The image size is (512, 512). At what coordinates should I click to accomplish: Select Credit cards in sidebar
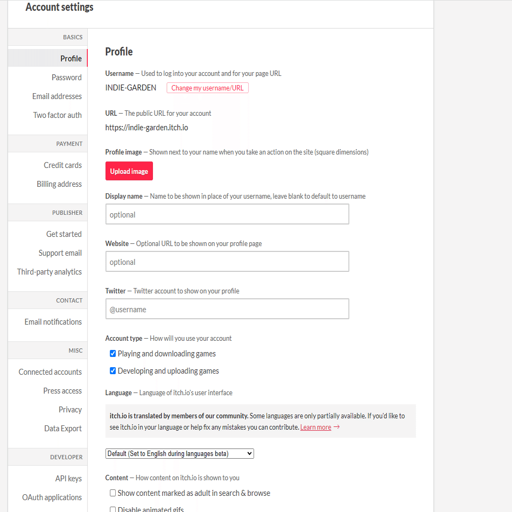click(x=62, y=165)
